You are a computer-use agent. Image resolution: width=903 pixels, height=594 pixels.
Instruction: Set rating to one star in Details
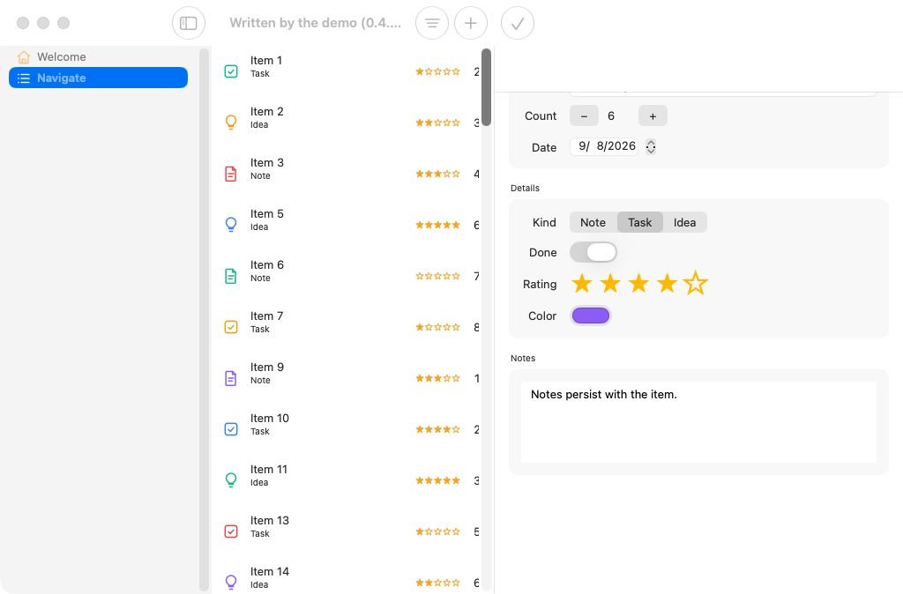tap(582, 283)
